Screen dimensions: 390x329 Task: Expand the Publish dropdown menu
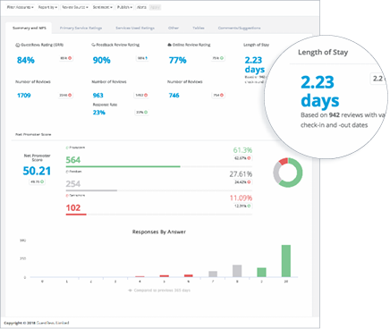tap(124, 7)
